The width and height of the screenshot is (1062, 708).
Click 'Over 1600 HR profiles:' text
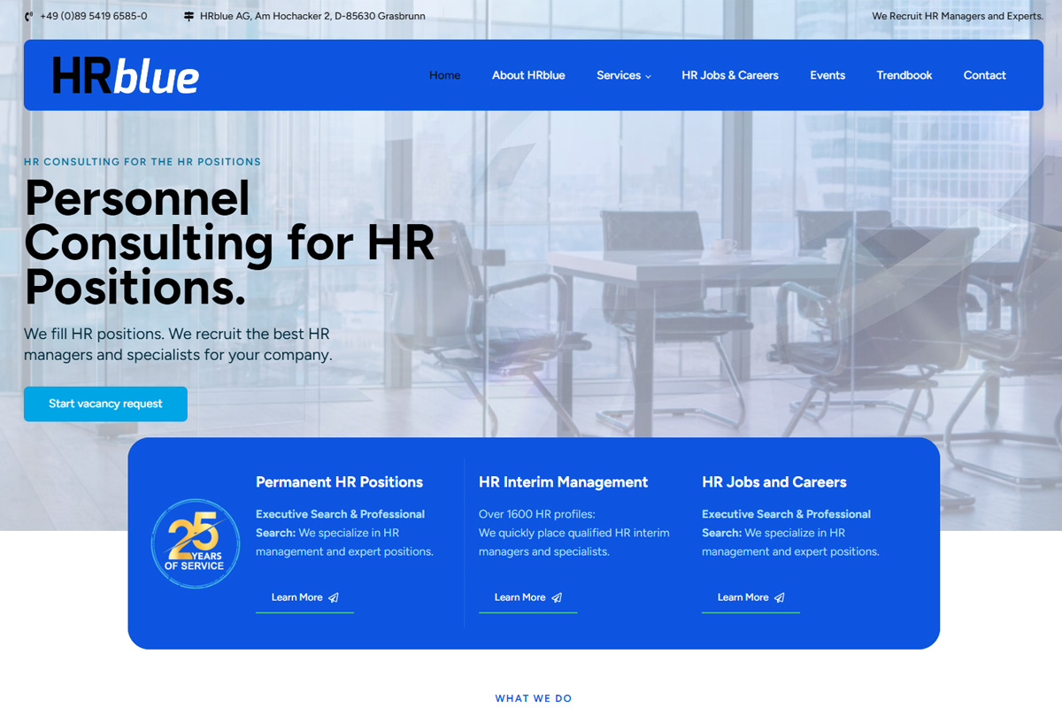pos(537,514)
